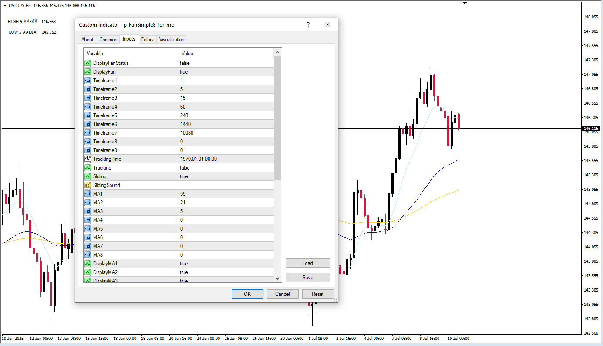Click the scrollbar down arrow in inputs list
603x346 pixels.
(278, 278)
